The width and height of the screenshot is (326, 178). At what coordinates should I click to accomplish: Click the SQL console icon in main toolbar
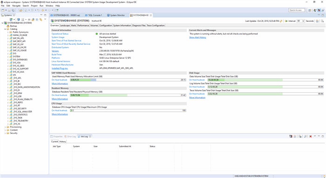coord(57,10)
